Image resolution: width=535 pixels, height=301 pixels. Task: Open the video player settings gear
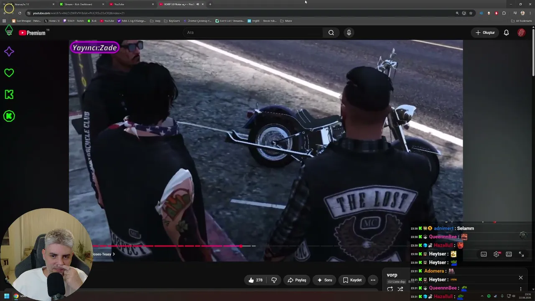click(x=496, y=254)
